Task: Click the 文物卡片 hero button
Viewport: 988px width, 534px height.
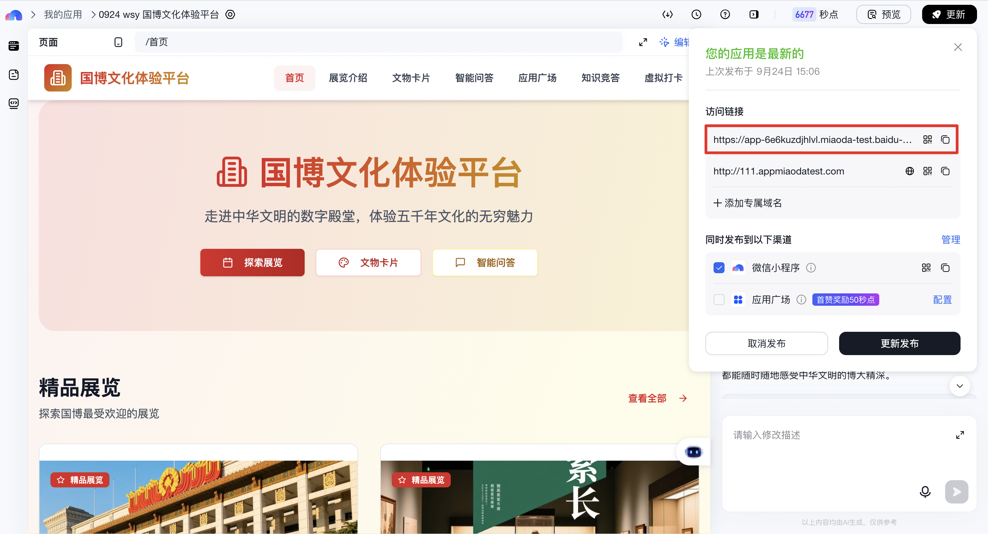Action: tap(368, 263)
